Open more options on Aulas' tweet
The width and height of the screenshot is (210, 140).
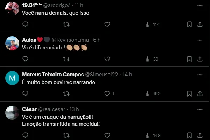click(200, 40)
